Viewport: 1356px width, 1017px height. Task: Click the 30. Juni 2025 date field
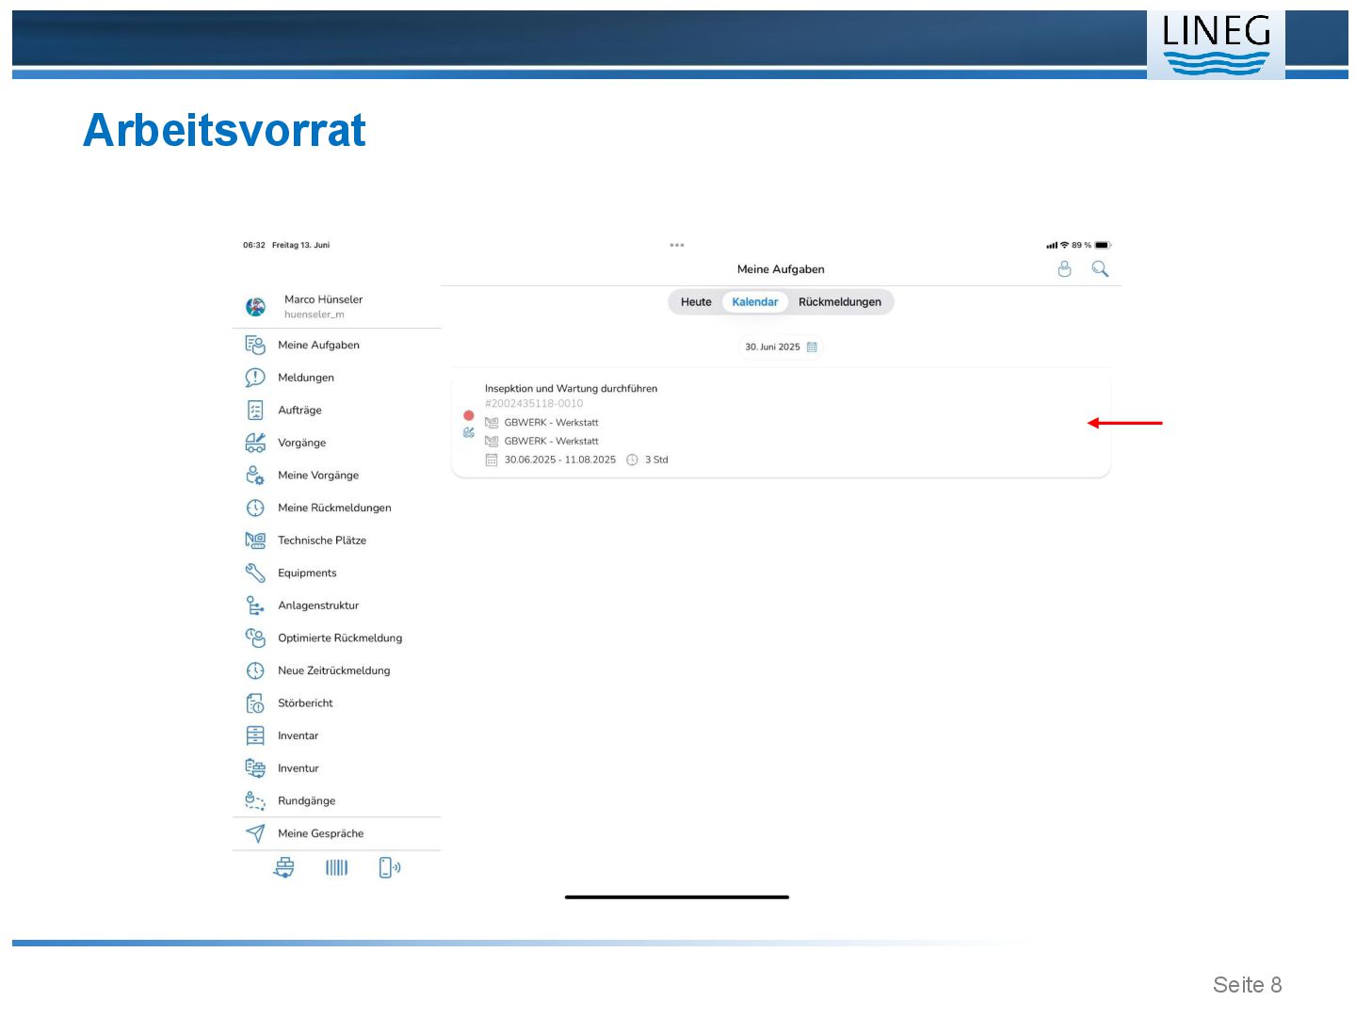click(x=781, y=347)
